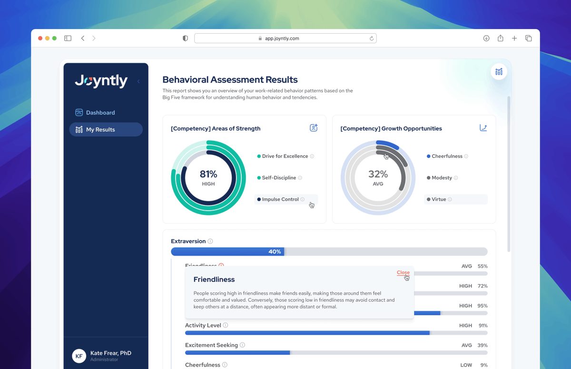571x369 pixels.
Task: Click the Activity Level label
Action: pyautogui.click(x=203, y=326)
